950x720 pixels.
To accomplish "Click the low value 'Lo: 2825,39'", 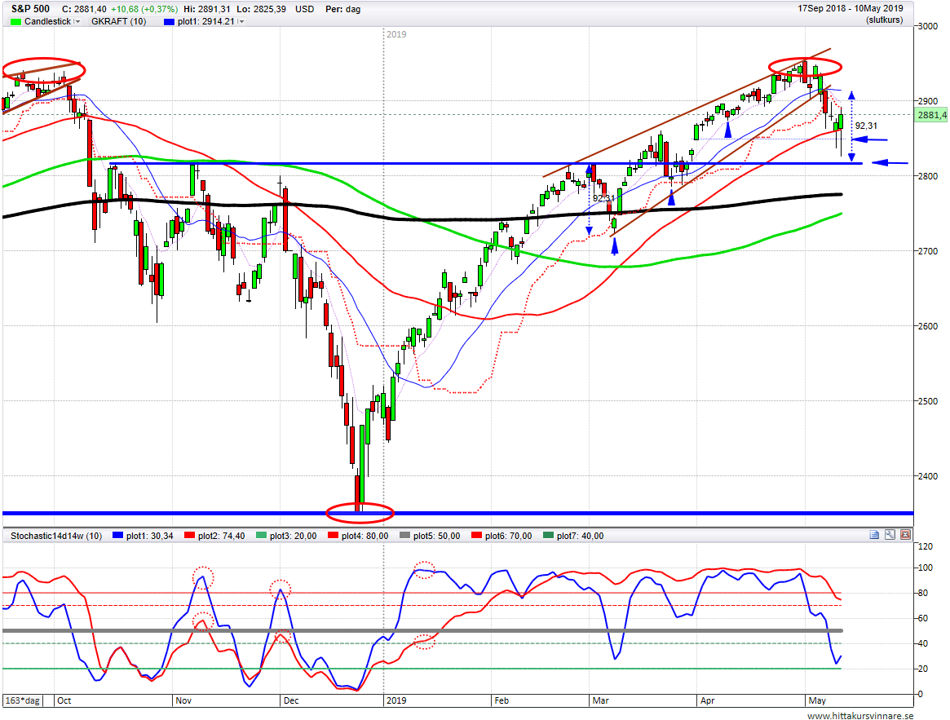I will pos(262,9).
